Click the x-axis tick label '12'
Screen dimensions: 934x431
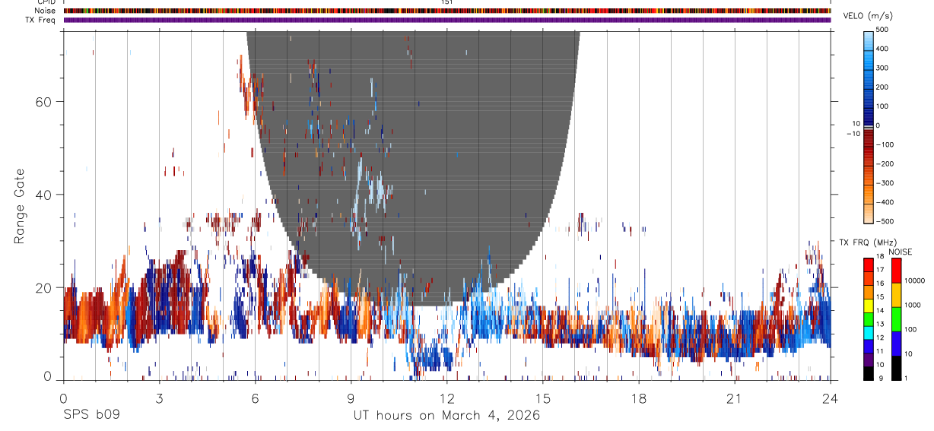click(446, 398)
